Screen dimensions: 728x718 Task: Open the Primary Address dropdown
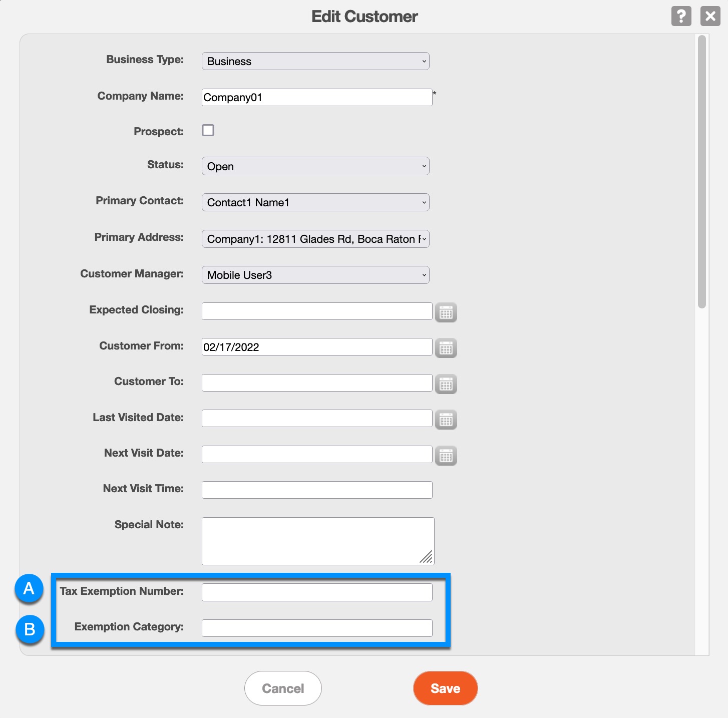pos(315,239)
